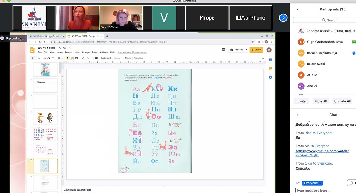Click the browser home icon
The width and height of the screenshot is (356, 193).
45,42
